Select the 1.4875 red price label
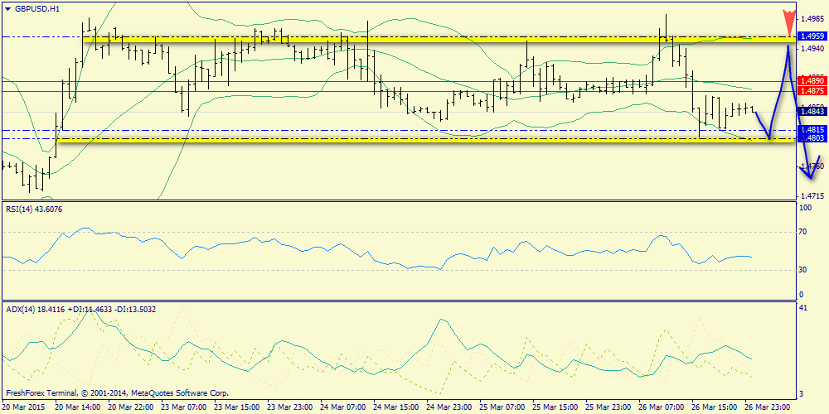The height and width of the screenshot is (414, 829). tap(811, 91)
